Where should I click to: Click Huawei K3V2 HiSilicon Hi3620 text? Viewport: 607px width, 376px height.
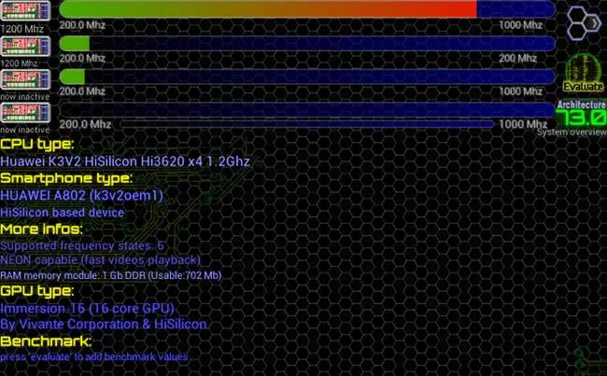tap(125, 160)
